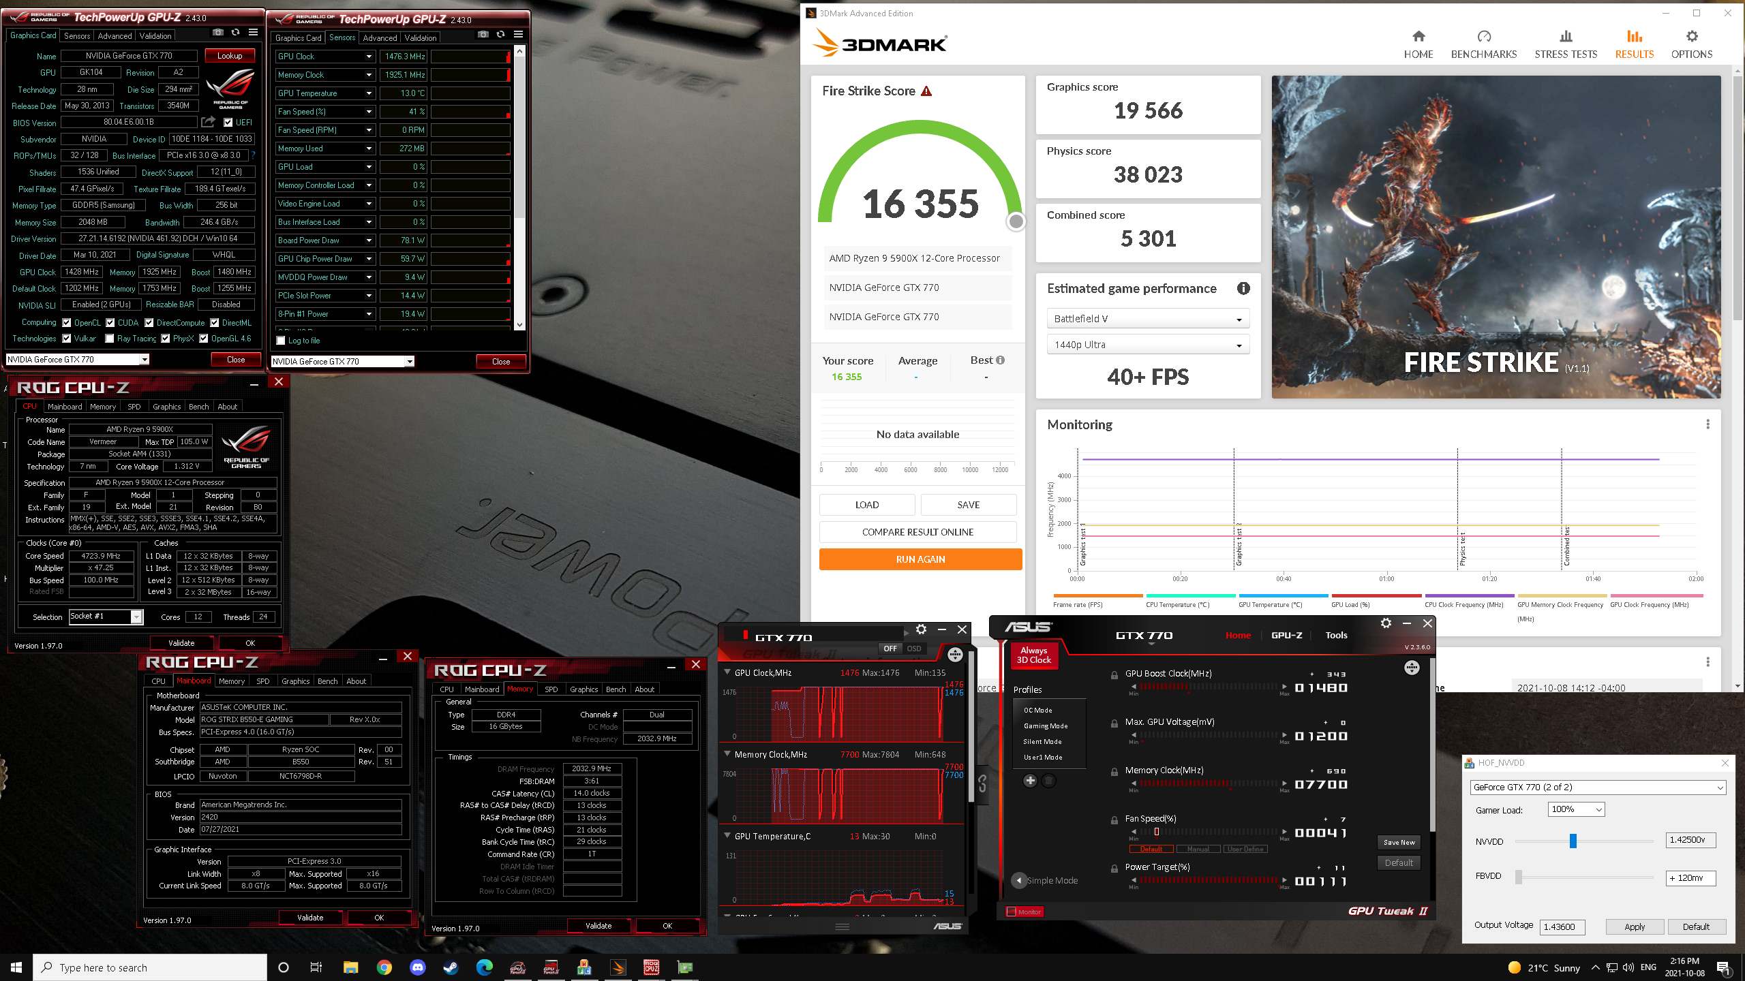Open Steam from the taskbar
The width and height of the screenshot is (1745, 981).
point(451,967)
